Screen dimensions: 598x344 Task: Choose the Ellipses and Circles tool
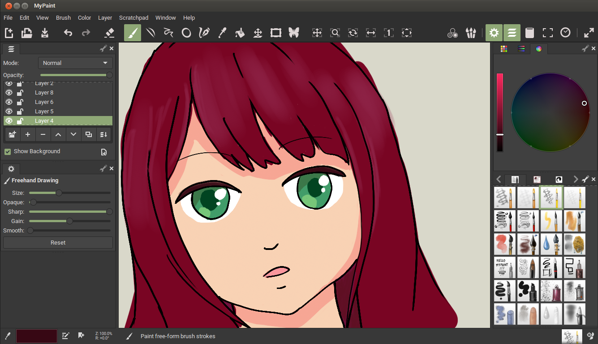(186, 32)
